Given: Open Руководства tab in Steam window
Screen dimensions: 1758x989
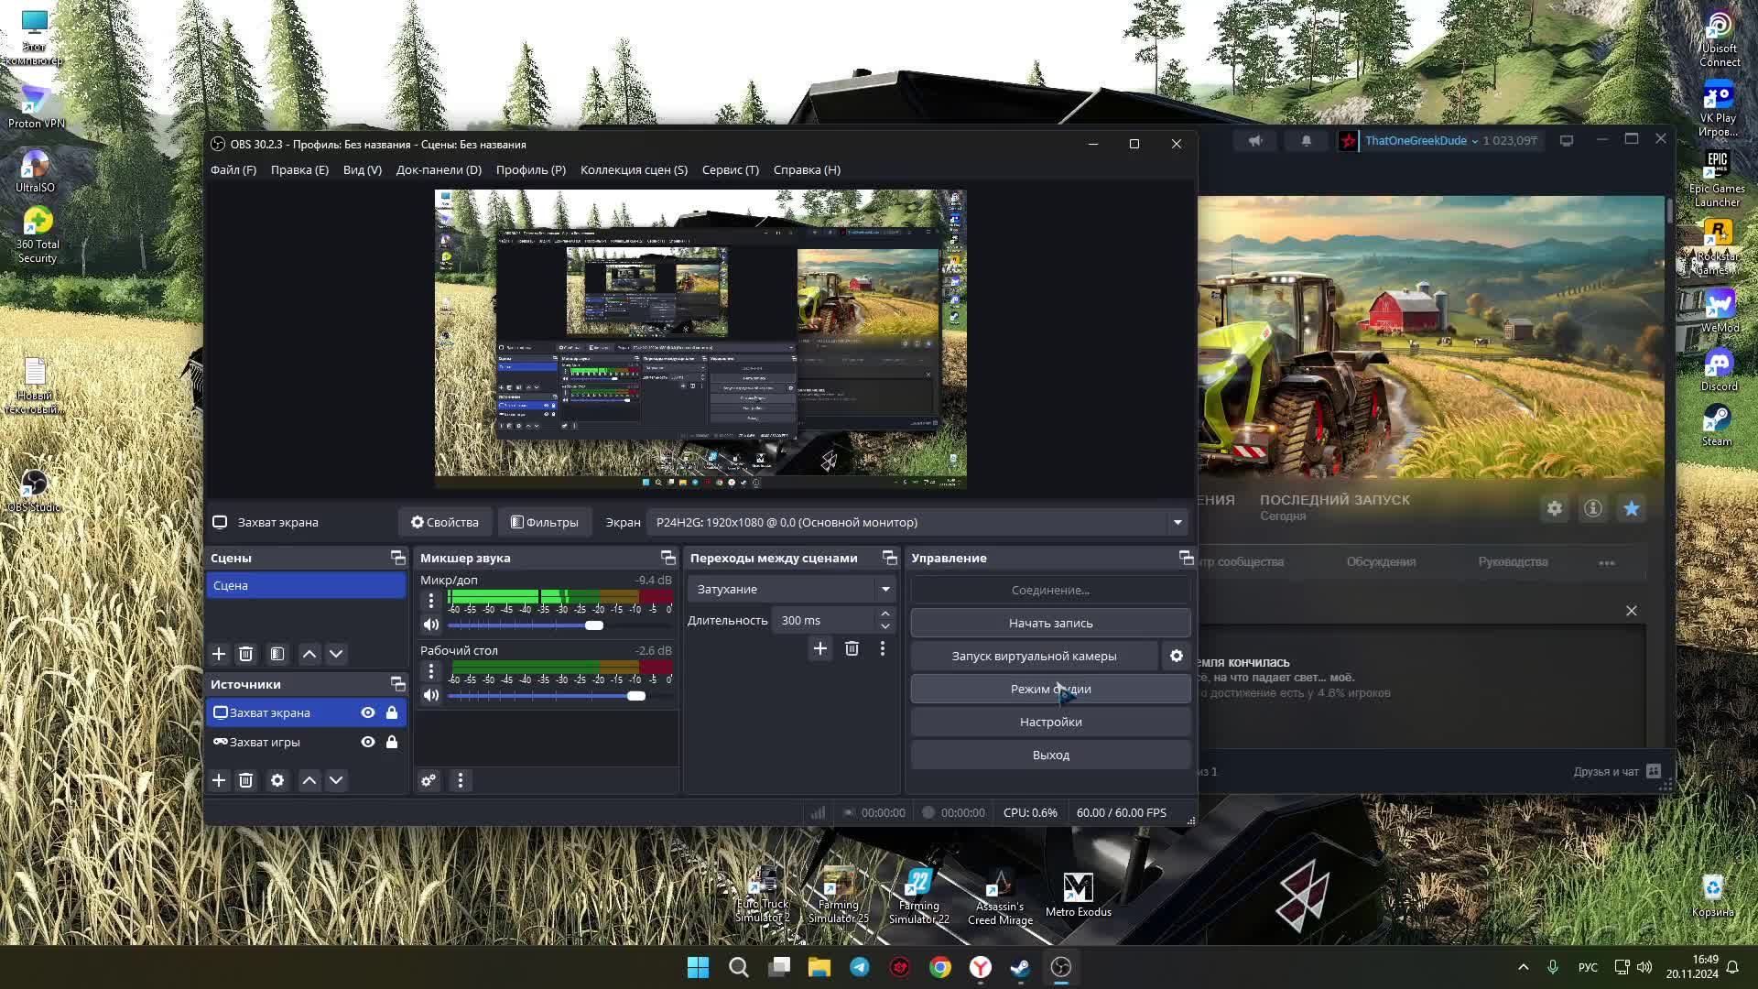Looking at the screenshot, I should [x=1513, y=561].
